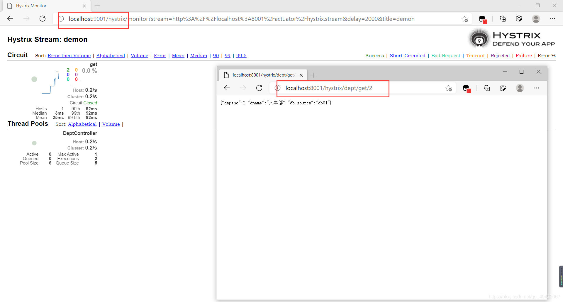
Task: Click site info icon in Hystrix Monitor address bar
Action: click(61, 19)
